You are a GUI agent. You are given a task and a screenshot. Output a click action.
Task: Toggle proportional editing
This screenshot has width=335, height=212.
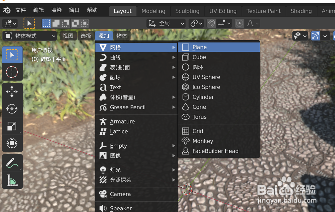click(x=240, y=23)
